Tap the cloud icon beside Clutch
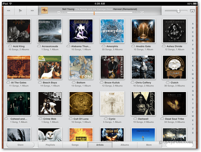Viewport: 201px width, 152px height. (x=168, y=82)
